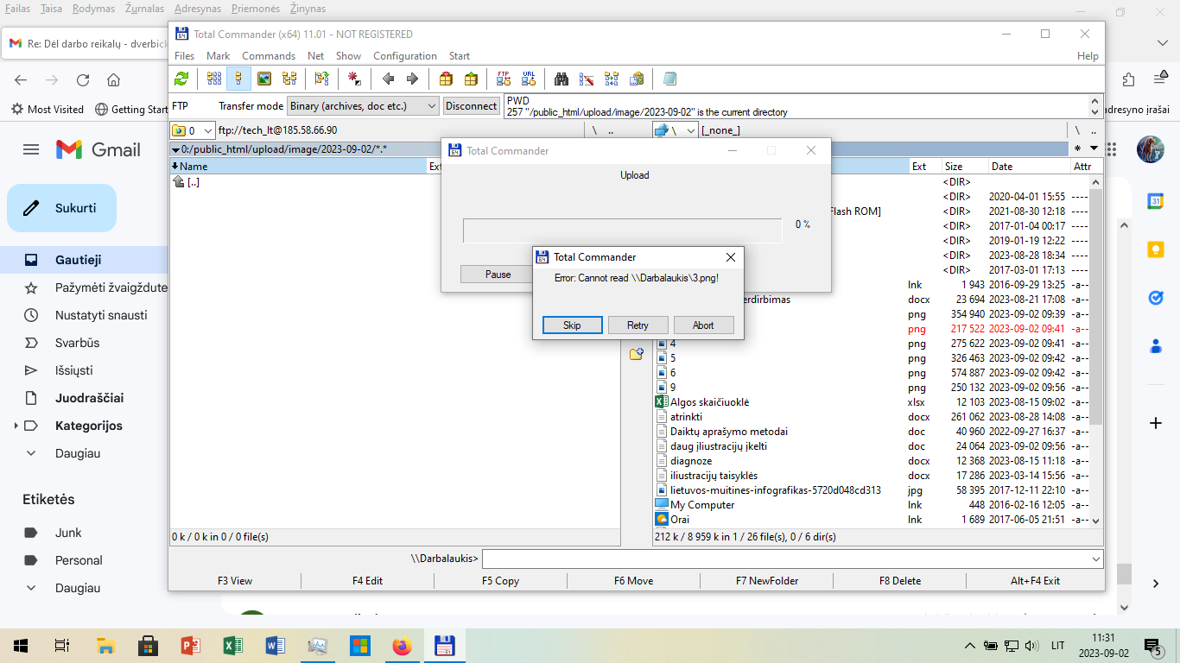1180x663 pixels.
Task: Click the Upload progress bar
Action: click(x=623, y=230)
